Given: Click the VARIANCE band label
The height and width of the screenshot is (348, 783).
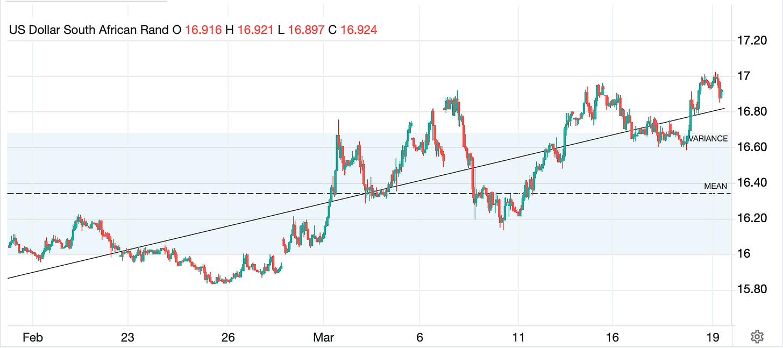Looking at the screenshot, I should 708,139.
